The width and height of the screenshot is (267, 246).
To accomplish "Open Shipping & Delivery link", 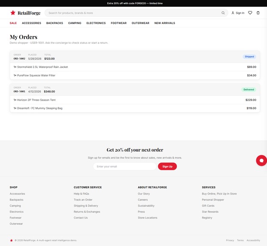I will (86, 206).
